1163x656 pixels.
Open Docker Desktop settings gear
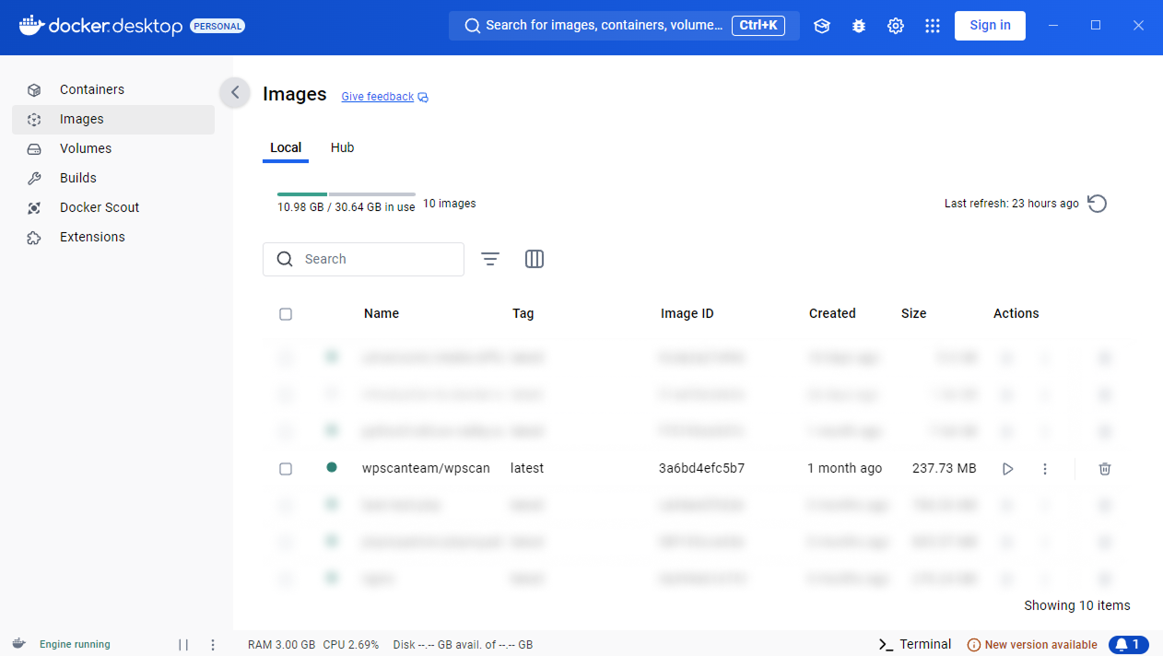tap(895, 26)
